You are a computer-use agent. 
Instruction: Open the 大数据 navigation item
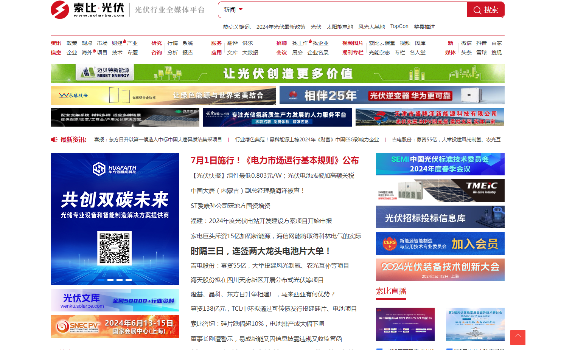pyautogui.click(x=250, y=53)
